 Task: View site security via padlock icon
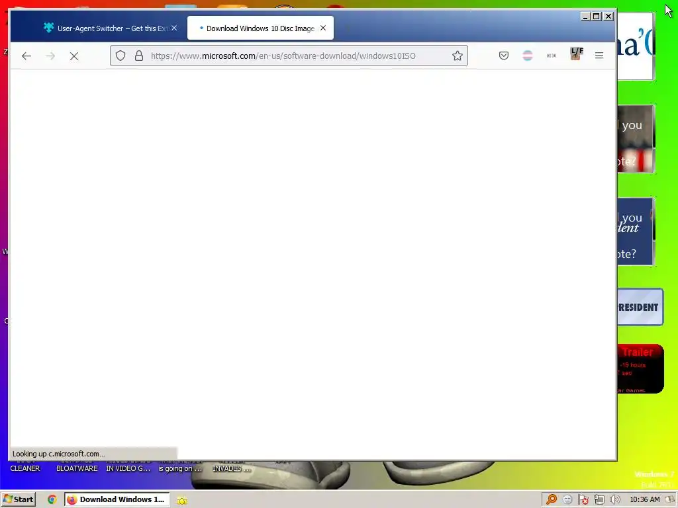pos(139,56)
